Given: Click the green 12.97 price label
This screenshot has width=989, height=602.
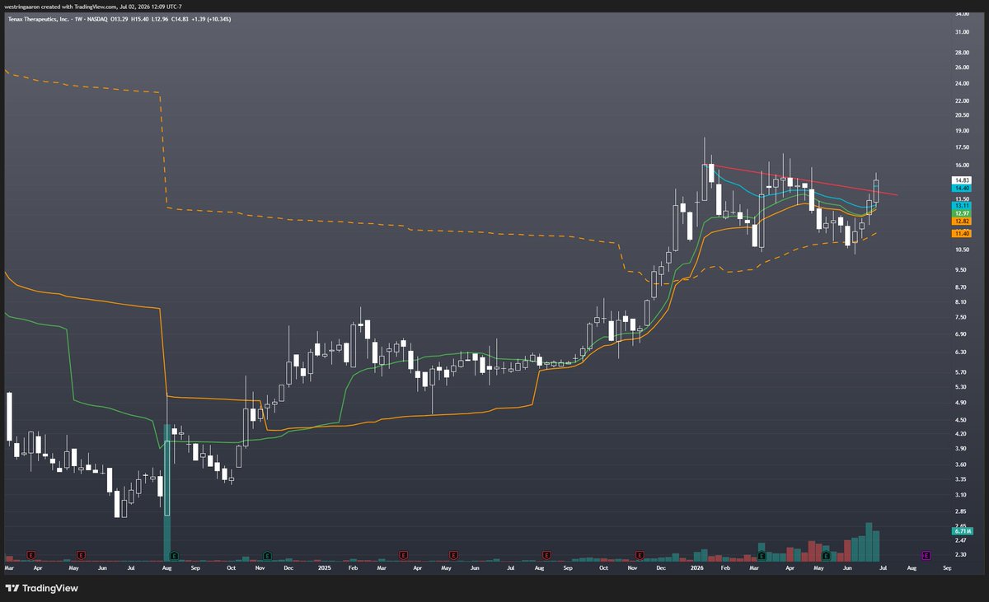Looking at the screenshot, I should tap(962, 213).
